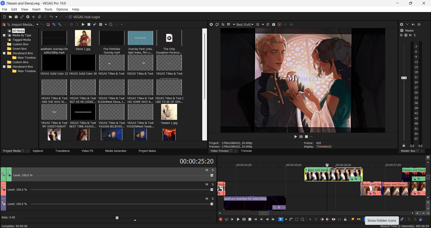Open the Tools menu
The image size is (431, 228).
click(x=48, y=9)
